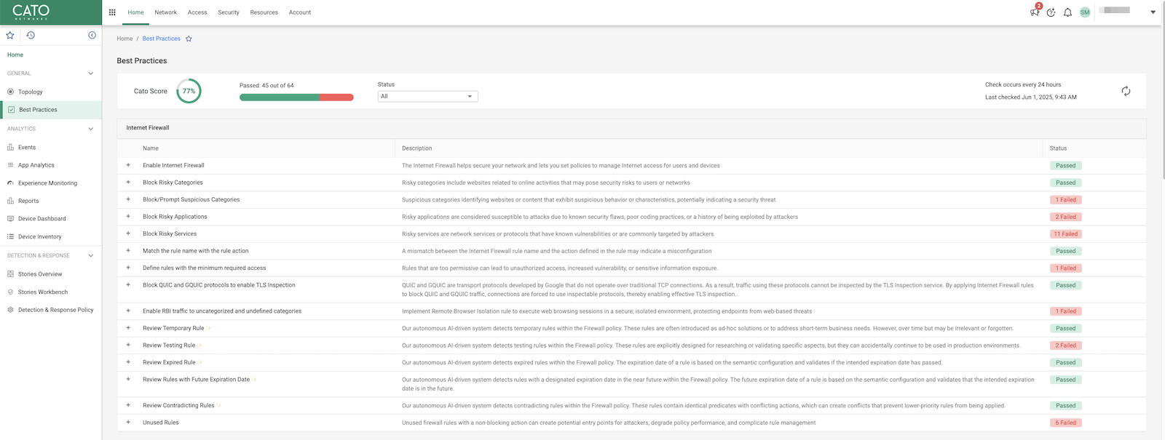1165x440 pixels.
Task: Collapse the GENERAL sidebar section
Action: pos(91,73)
